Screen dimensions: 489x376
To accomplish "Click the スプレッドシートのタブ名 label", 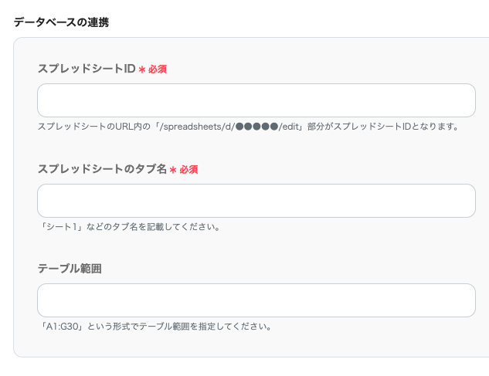I will click(102, 169).
